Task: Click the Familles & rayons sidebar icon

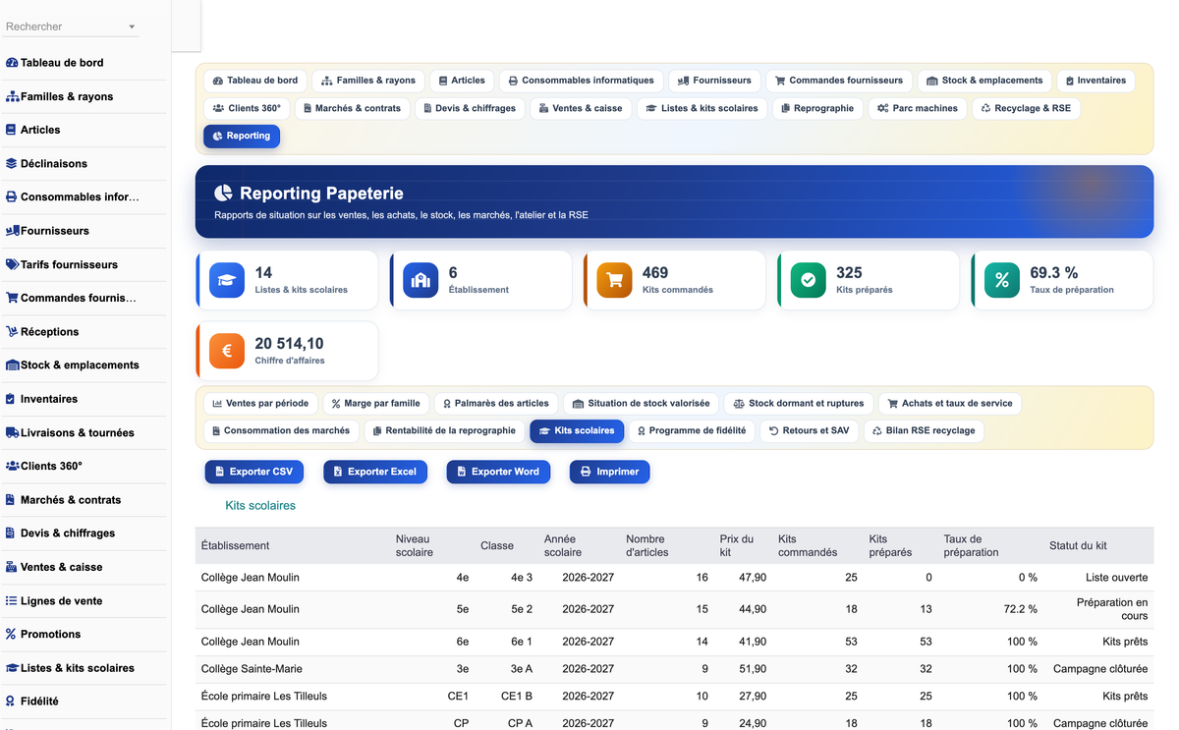Action: coord(12,96)
